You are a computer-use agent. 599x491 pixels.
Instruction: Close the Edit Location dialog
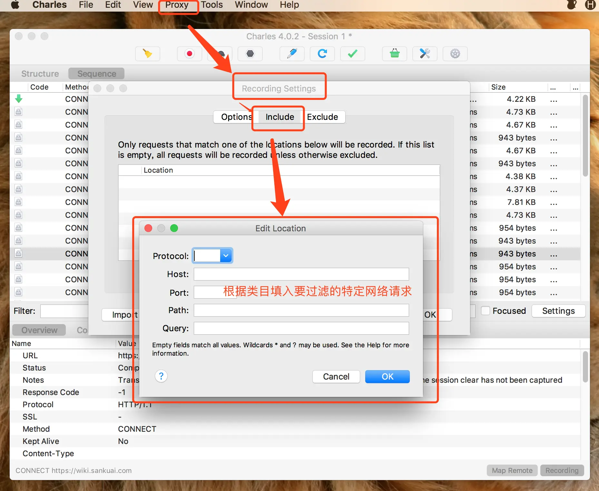pos(148,228)
